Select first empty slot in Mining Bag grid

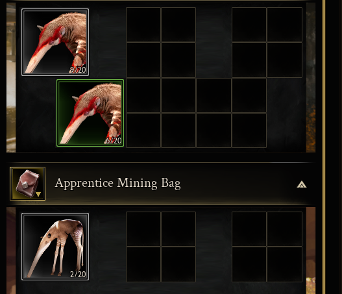143,229
